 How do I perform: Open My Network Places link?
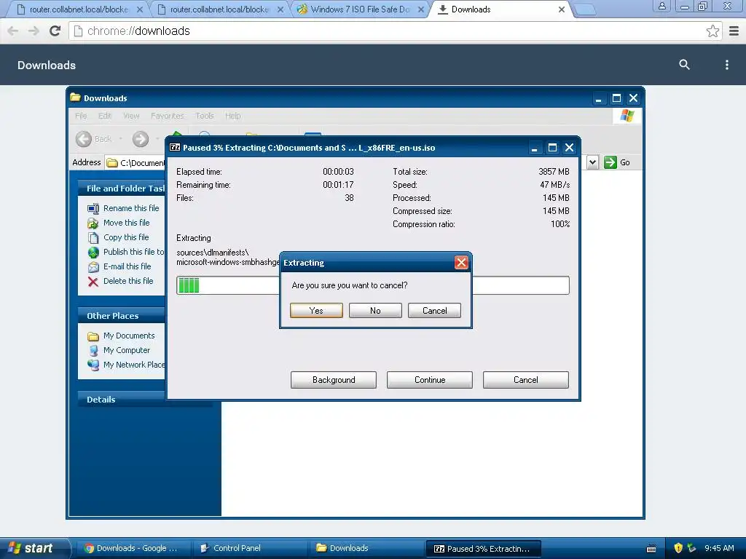click(x=134, y=365)
